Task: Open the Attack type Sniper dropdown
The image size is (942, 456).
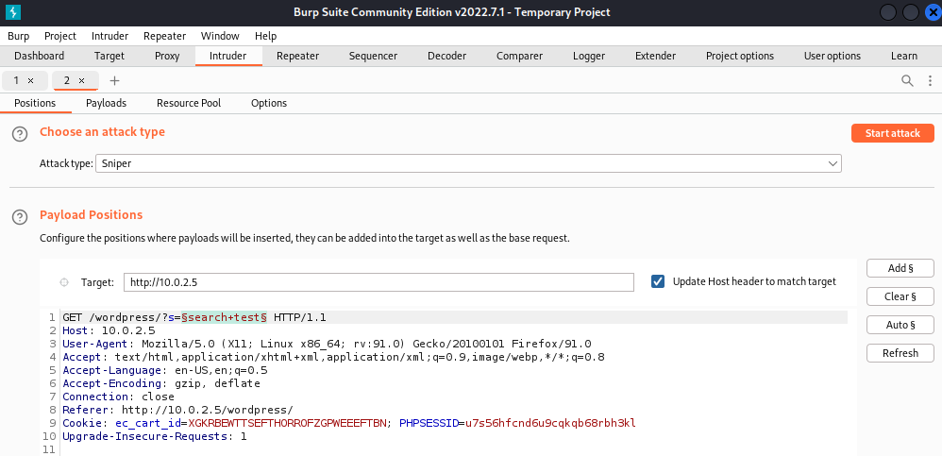Action: 468,163
